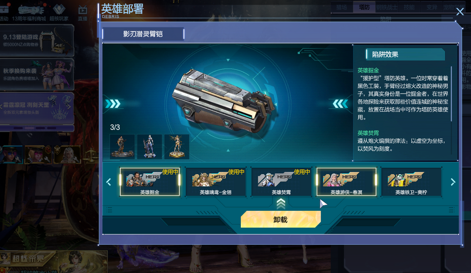Close the 英雄部署 dialog with X
This screenshot has height=273, width=471.
click(x=460, y=12)
